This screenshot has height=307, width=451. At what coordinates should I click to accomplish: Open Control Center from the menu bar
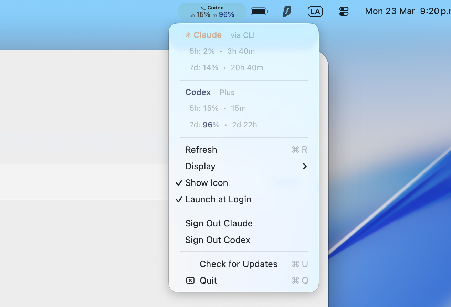(344, 11)
